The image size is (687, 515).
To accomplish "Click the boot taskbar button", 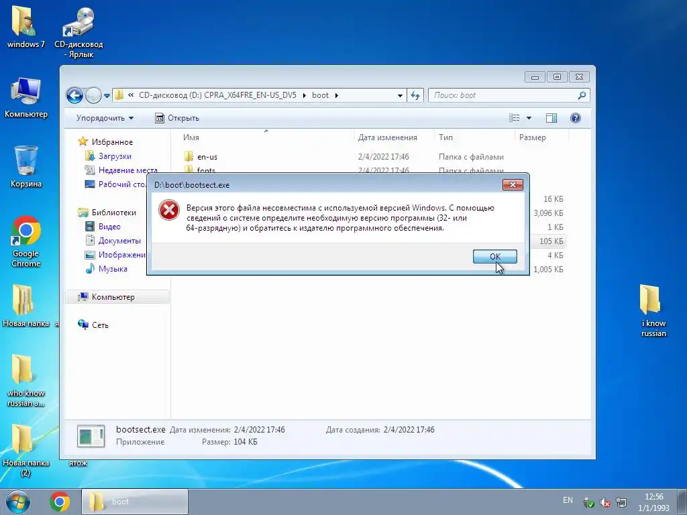I will point(134,502).
